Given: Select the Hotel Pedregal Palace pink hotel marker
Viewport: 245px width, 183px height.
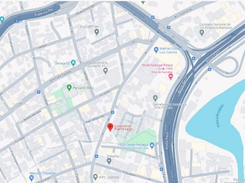Looking at the screenshot, I should [x=171, y=77].
